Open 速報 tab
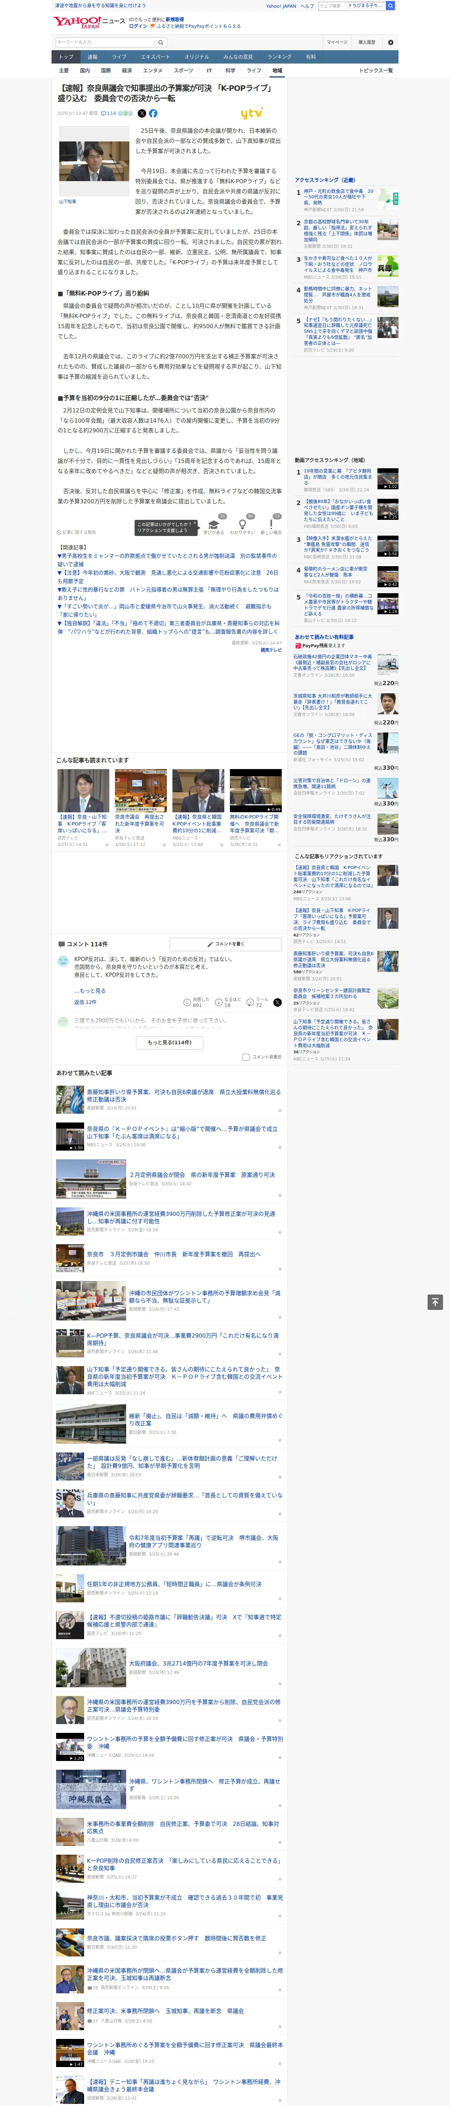 [x=92, y=57]
